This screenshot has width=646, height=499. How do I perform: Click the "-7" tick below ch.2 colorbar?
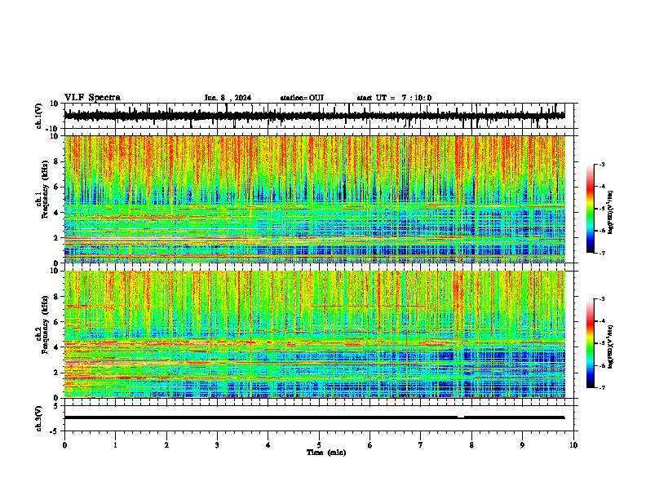pos(601,387)
